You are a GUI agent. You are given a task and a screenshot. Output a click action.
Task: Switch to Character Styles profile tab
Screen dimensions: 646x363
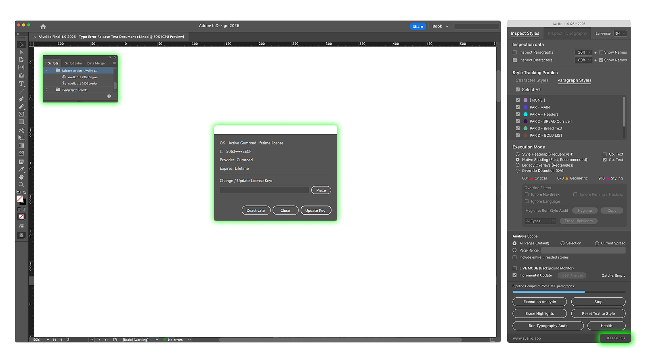pyautogui.click(x=532, y=81)
